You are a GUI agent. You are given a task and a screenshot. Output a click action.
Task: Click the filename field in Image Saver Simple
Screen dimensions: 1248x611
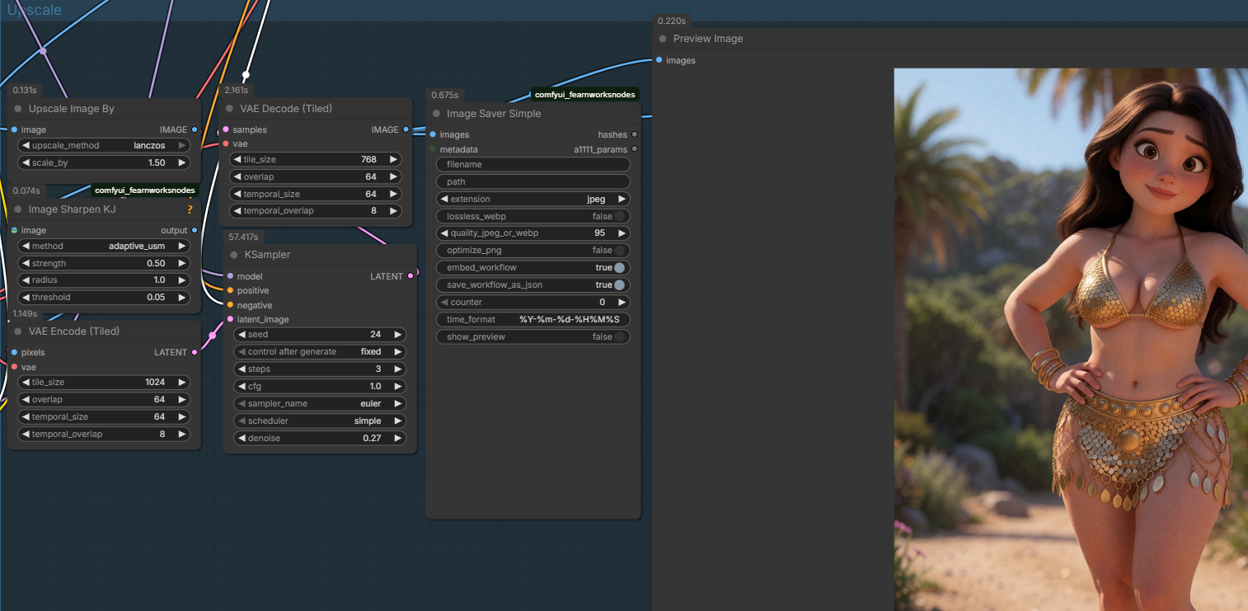click(533, 164)
